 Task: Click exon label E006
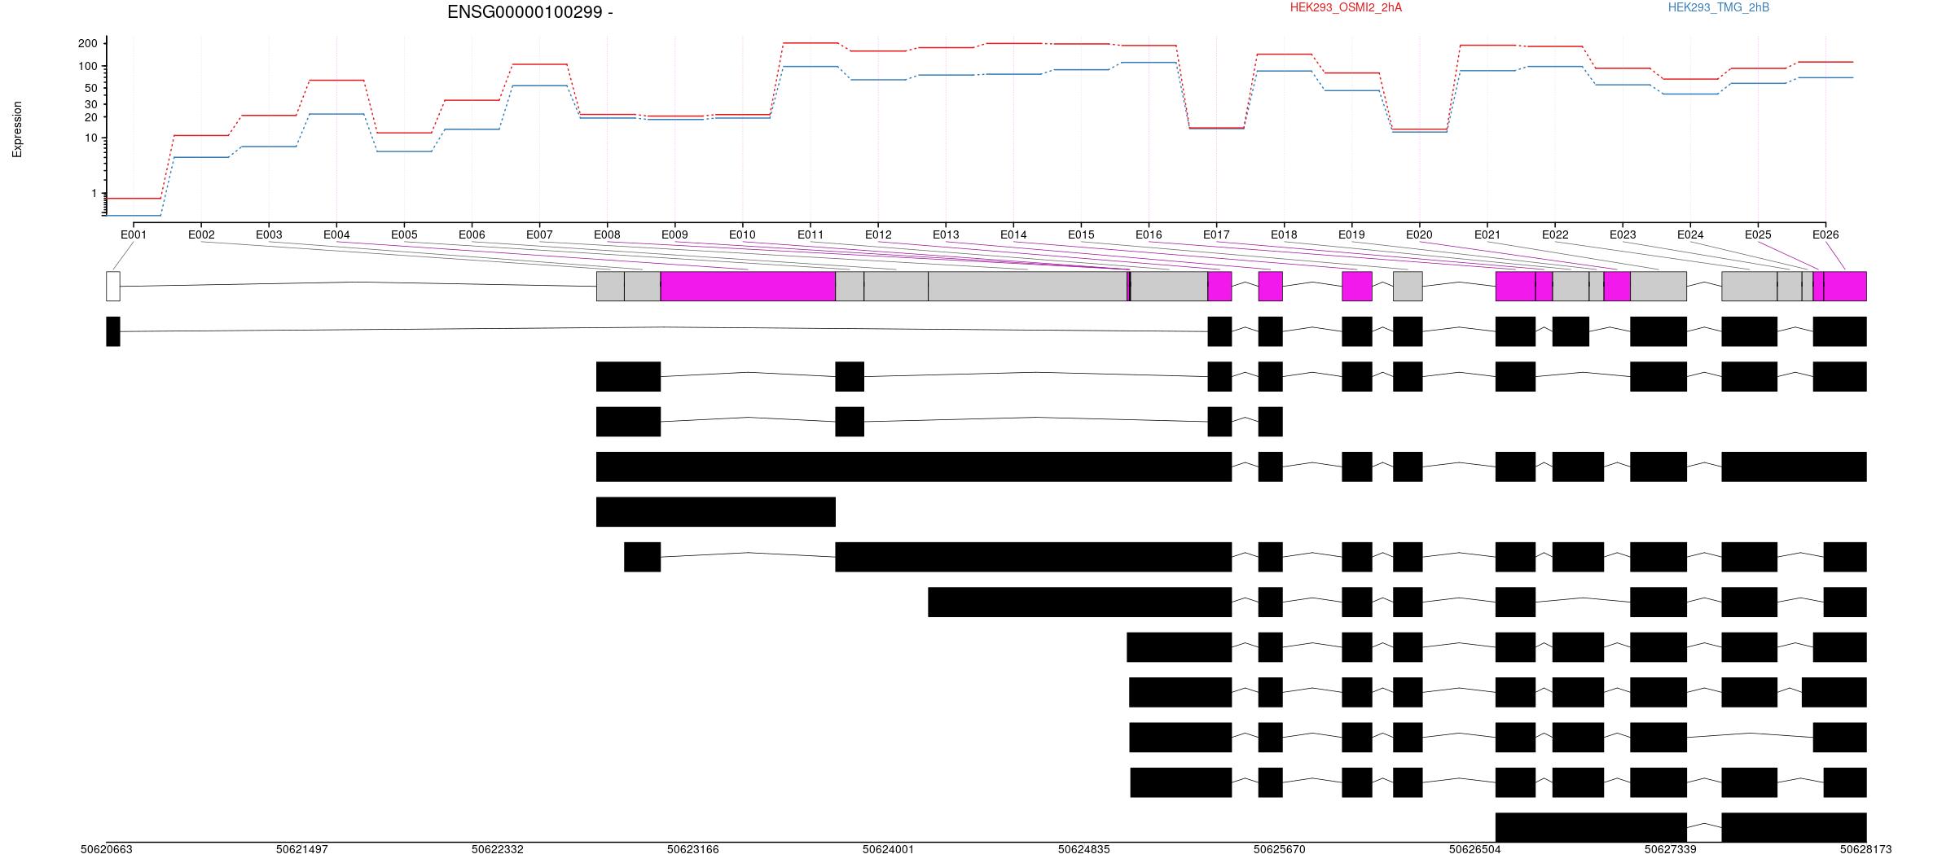(x=472, y=234)
